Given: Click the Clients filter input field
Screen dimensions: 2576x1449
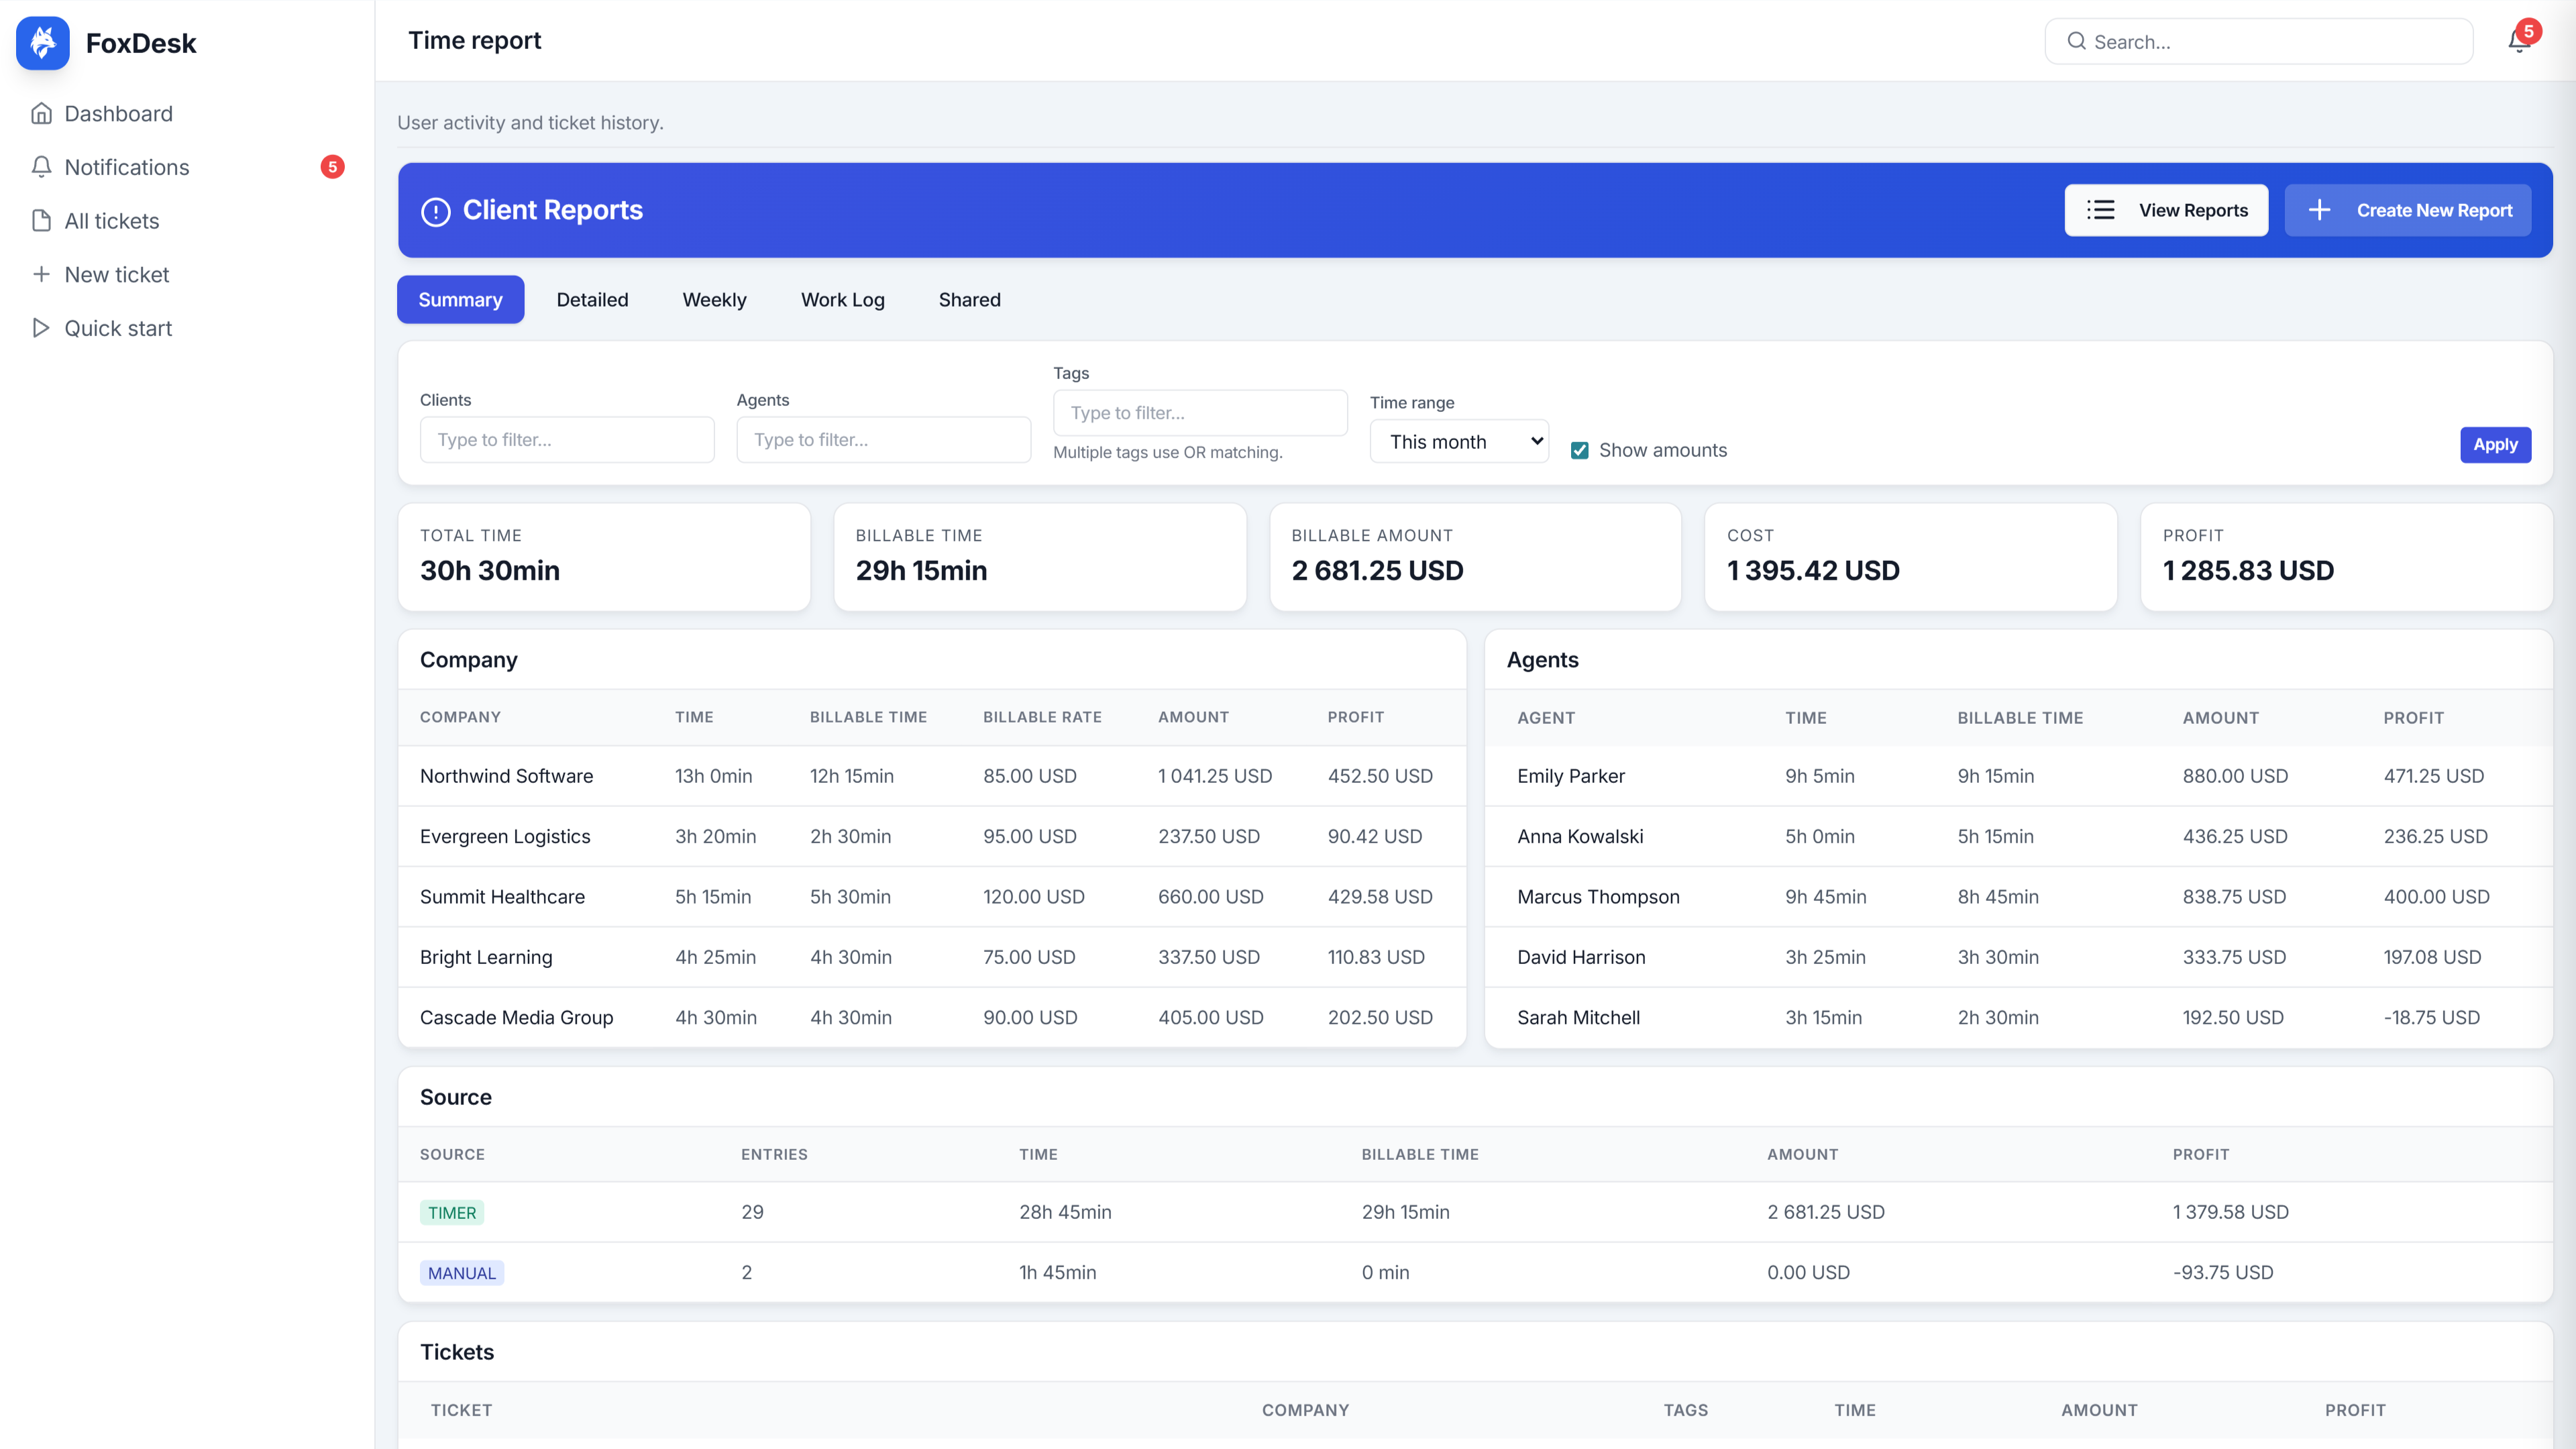Looking at the screenshot, I should tap(566, 439).
